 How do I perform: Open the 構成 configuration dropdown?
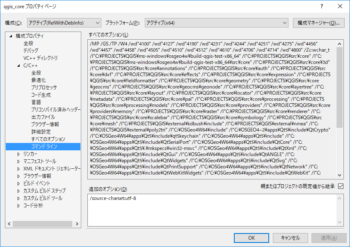click(x=64, y=23)
